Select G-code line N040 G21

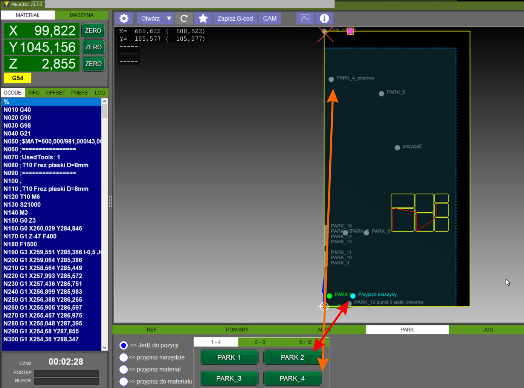pyautogui.click(x=51, y=133)
